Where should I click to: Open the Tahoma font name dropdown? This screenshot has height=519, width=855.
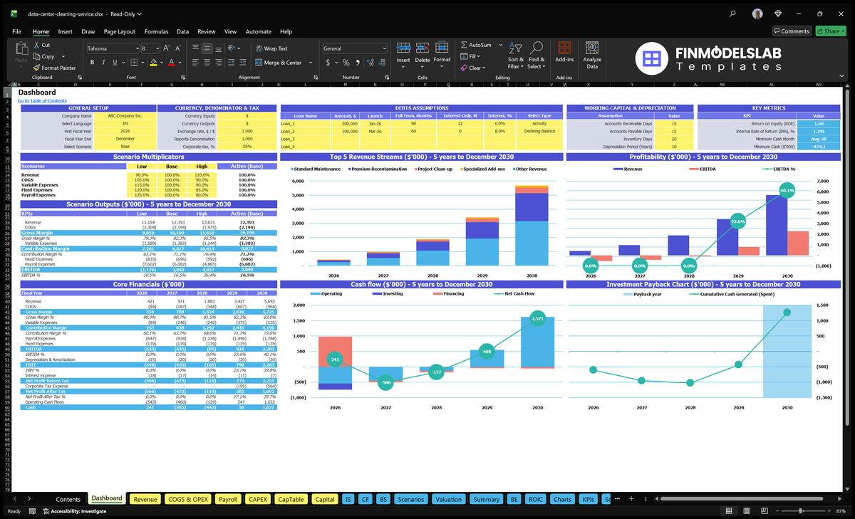(x=136, y=48)
